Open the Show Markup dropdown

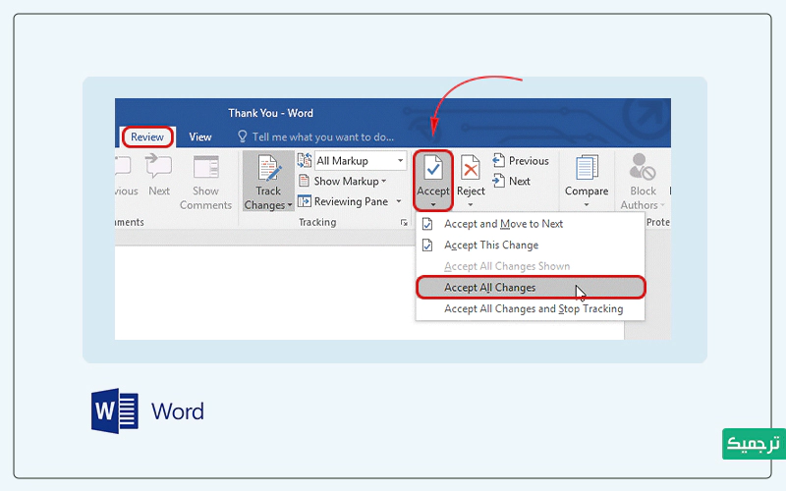pyautogui.click(x=350, y=181)
